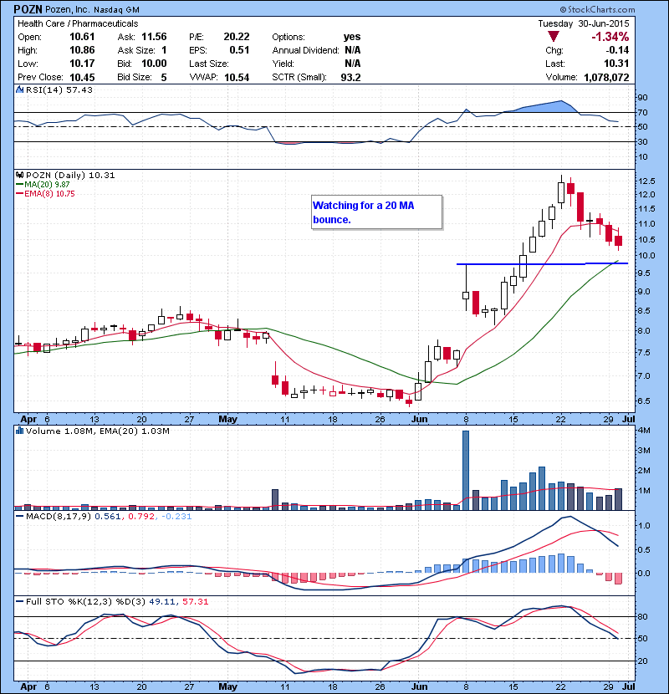Click the Bid Size value 5

click(x=164, y=78)
